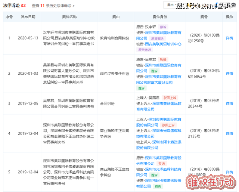Open defendant 西安美联英语培训中心 link in row 1
Screen dimensions: 239x192
(x=163, y=44)
